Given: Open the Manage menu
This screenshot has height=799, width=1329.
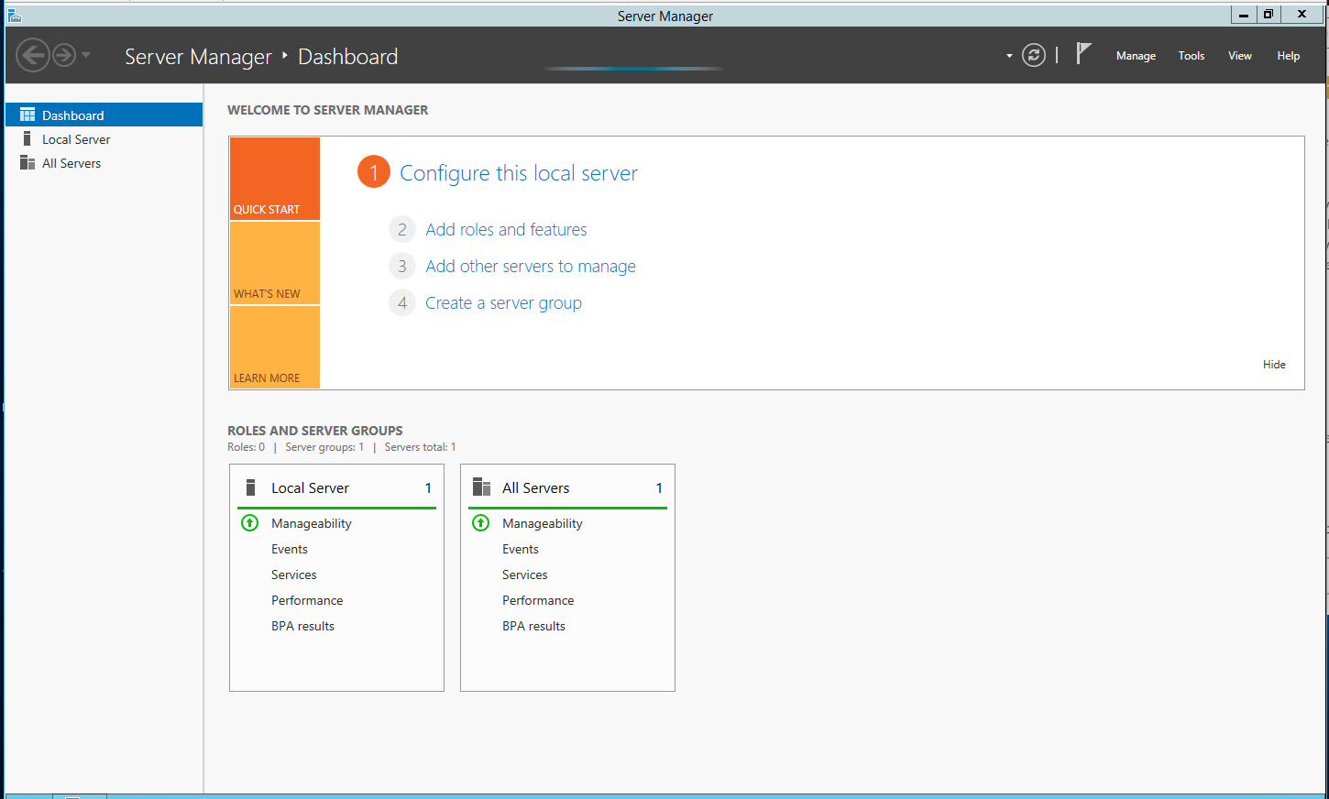Looking at the screenshot, I should (1136, 56).
